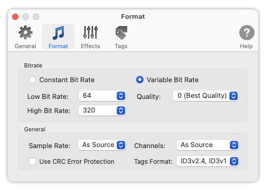The width and height of the screenshot is (266, 191).
Task: Switch to the Tags label icon pane
Action: [x=121, y=33]
